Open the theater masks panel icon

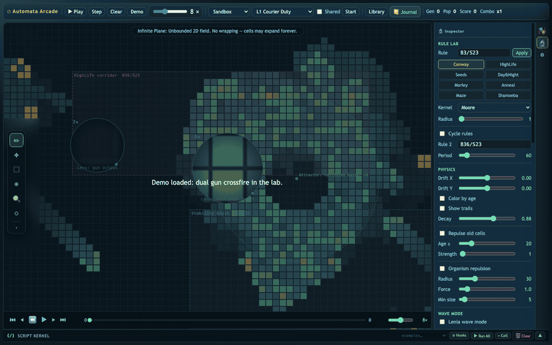[x=542, y=32]
